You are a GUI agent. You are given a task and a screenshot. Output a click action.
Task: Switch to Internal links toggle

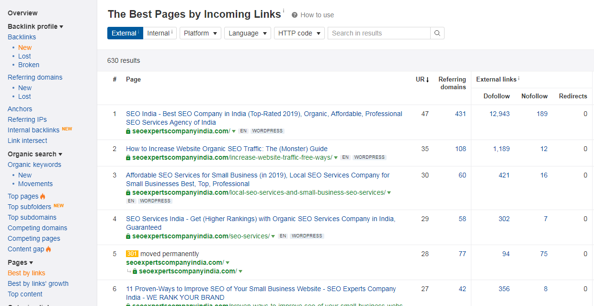160,33
